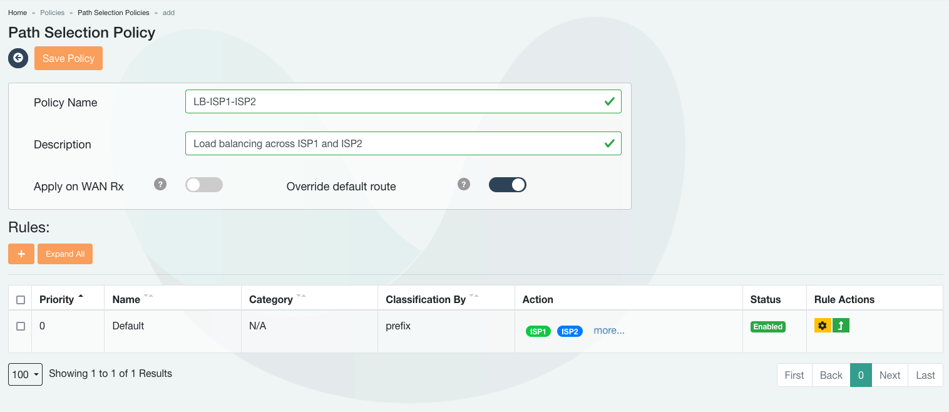949x412 pixels.
Task: Click help icon beside Override default route
Action: 463,184
